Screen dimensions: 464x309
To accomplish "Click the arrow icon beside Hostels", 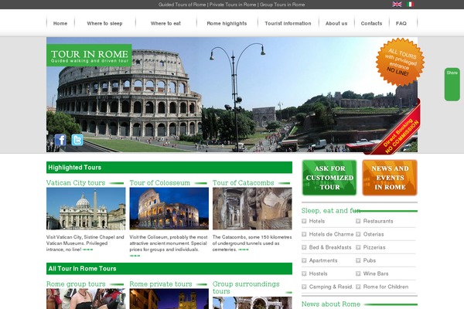I will [304, 273].
